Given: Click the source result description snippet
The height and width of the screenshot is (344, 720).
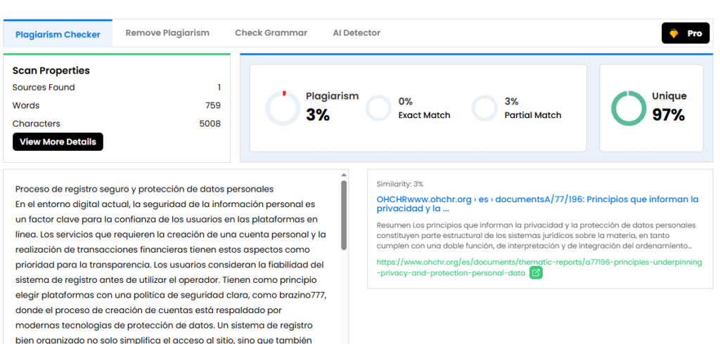Looking at the screenshot, I should (x=536, y=236).
